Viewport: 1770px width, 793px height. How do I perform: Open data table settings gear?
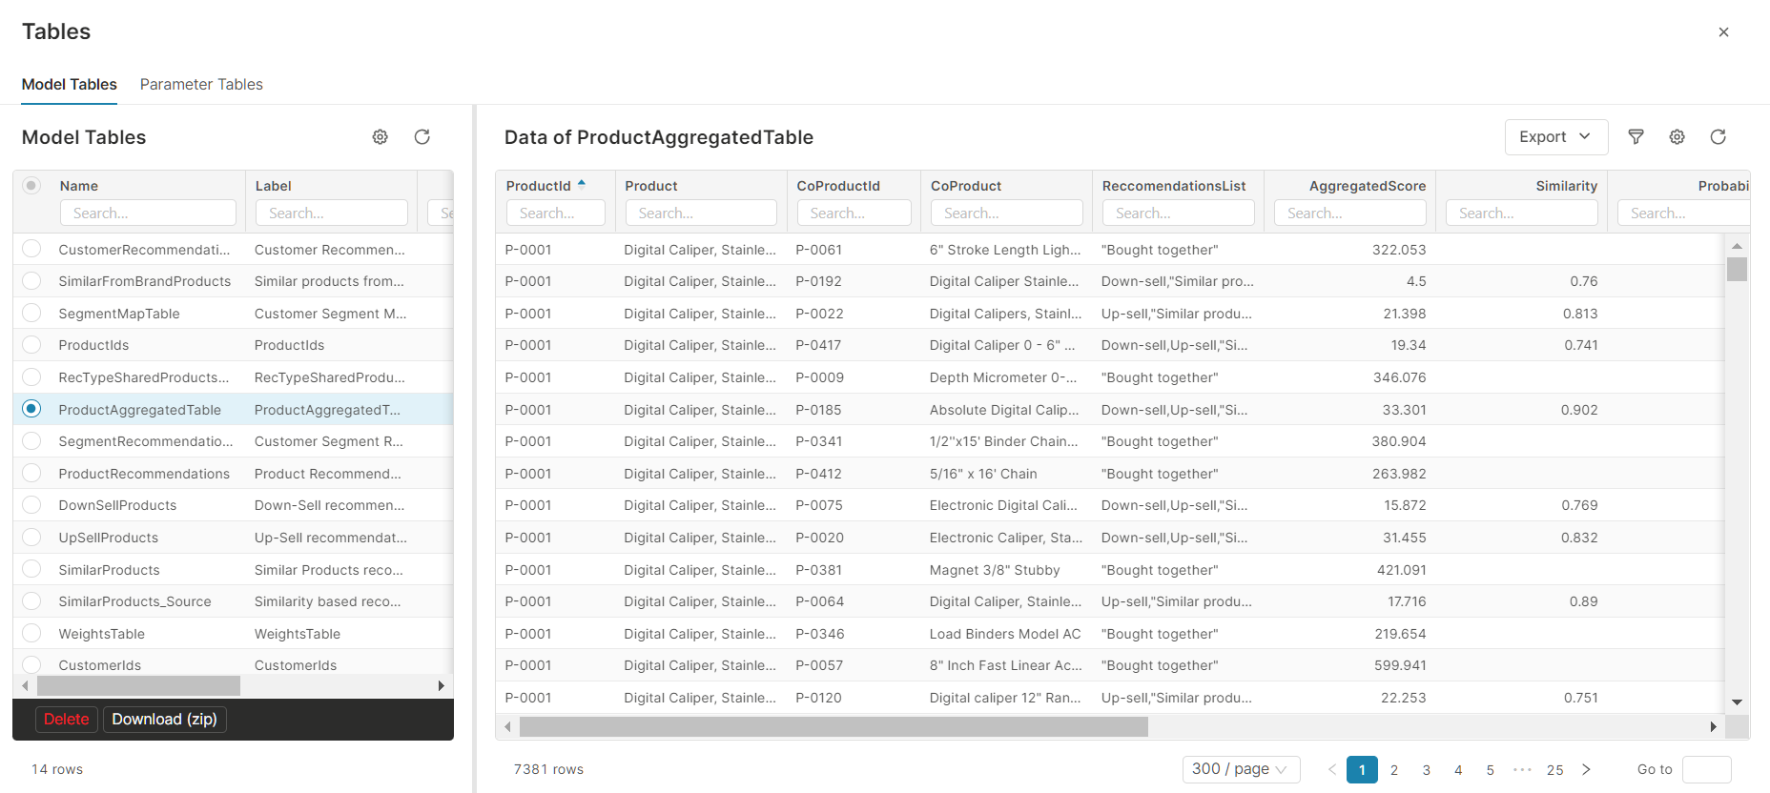click(x=1677, y=137)
